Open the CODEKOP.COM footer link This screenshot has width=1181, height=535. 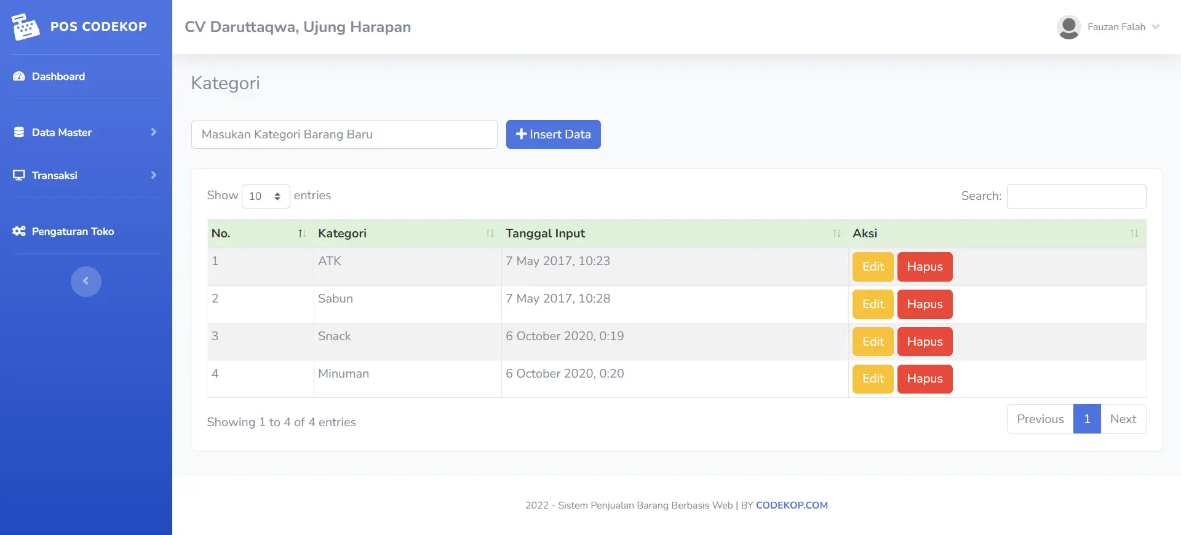pos(792,505)
